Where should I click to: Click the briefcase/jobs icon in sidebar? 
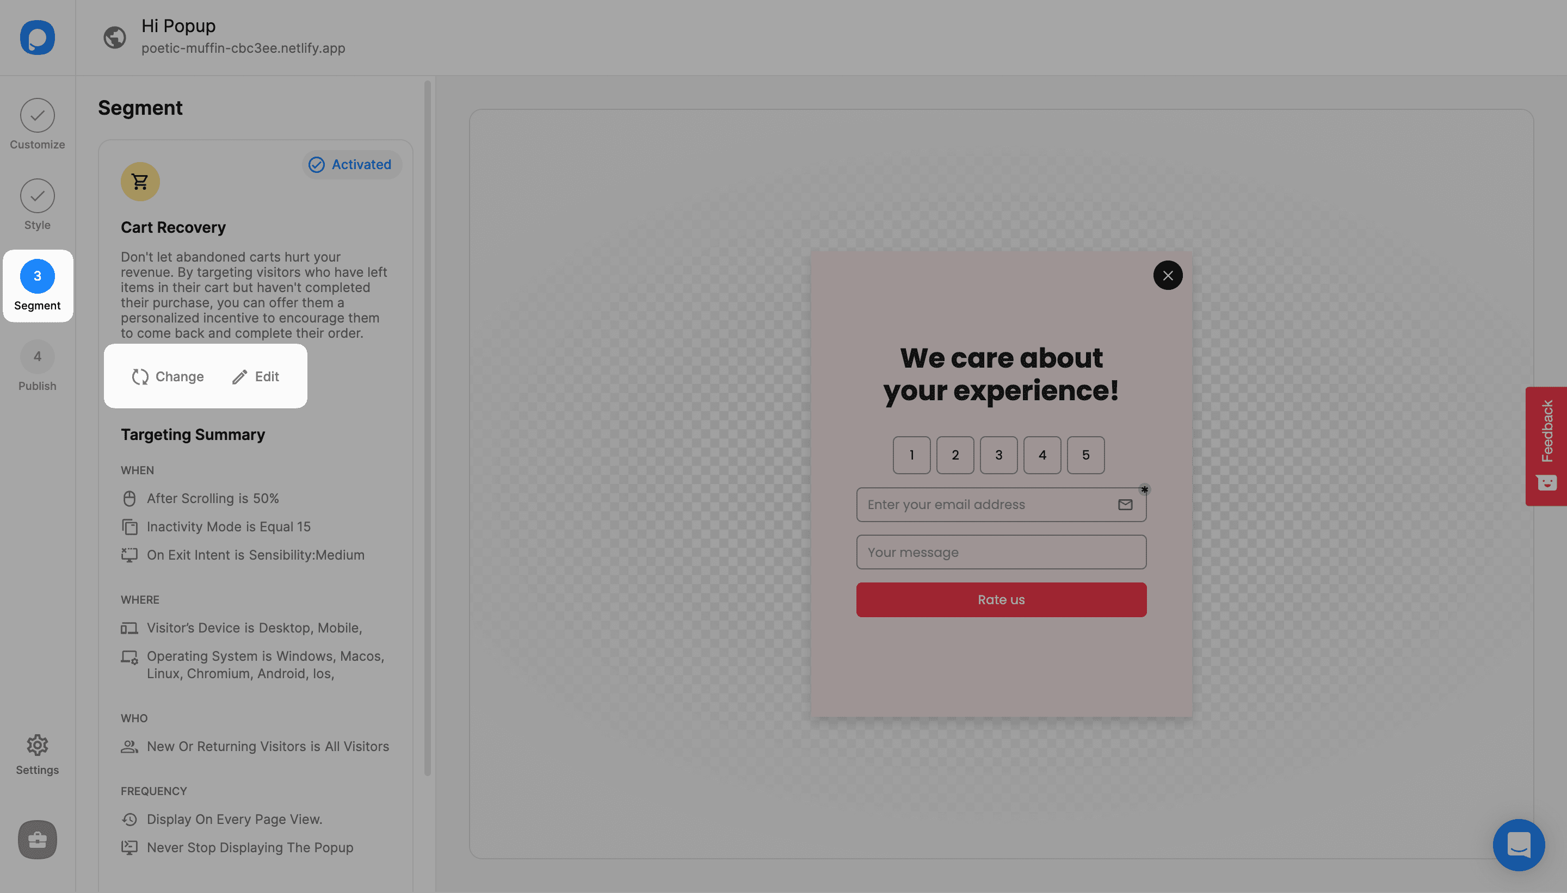point(36,840)
